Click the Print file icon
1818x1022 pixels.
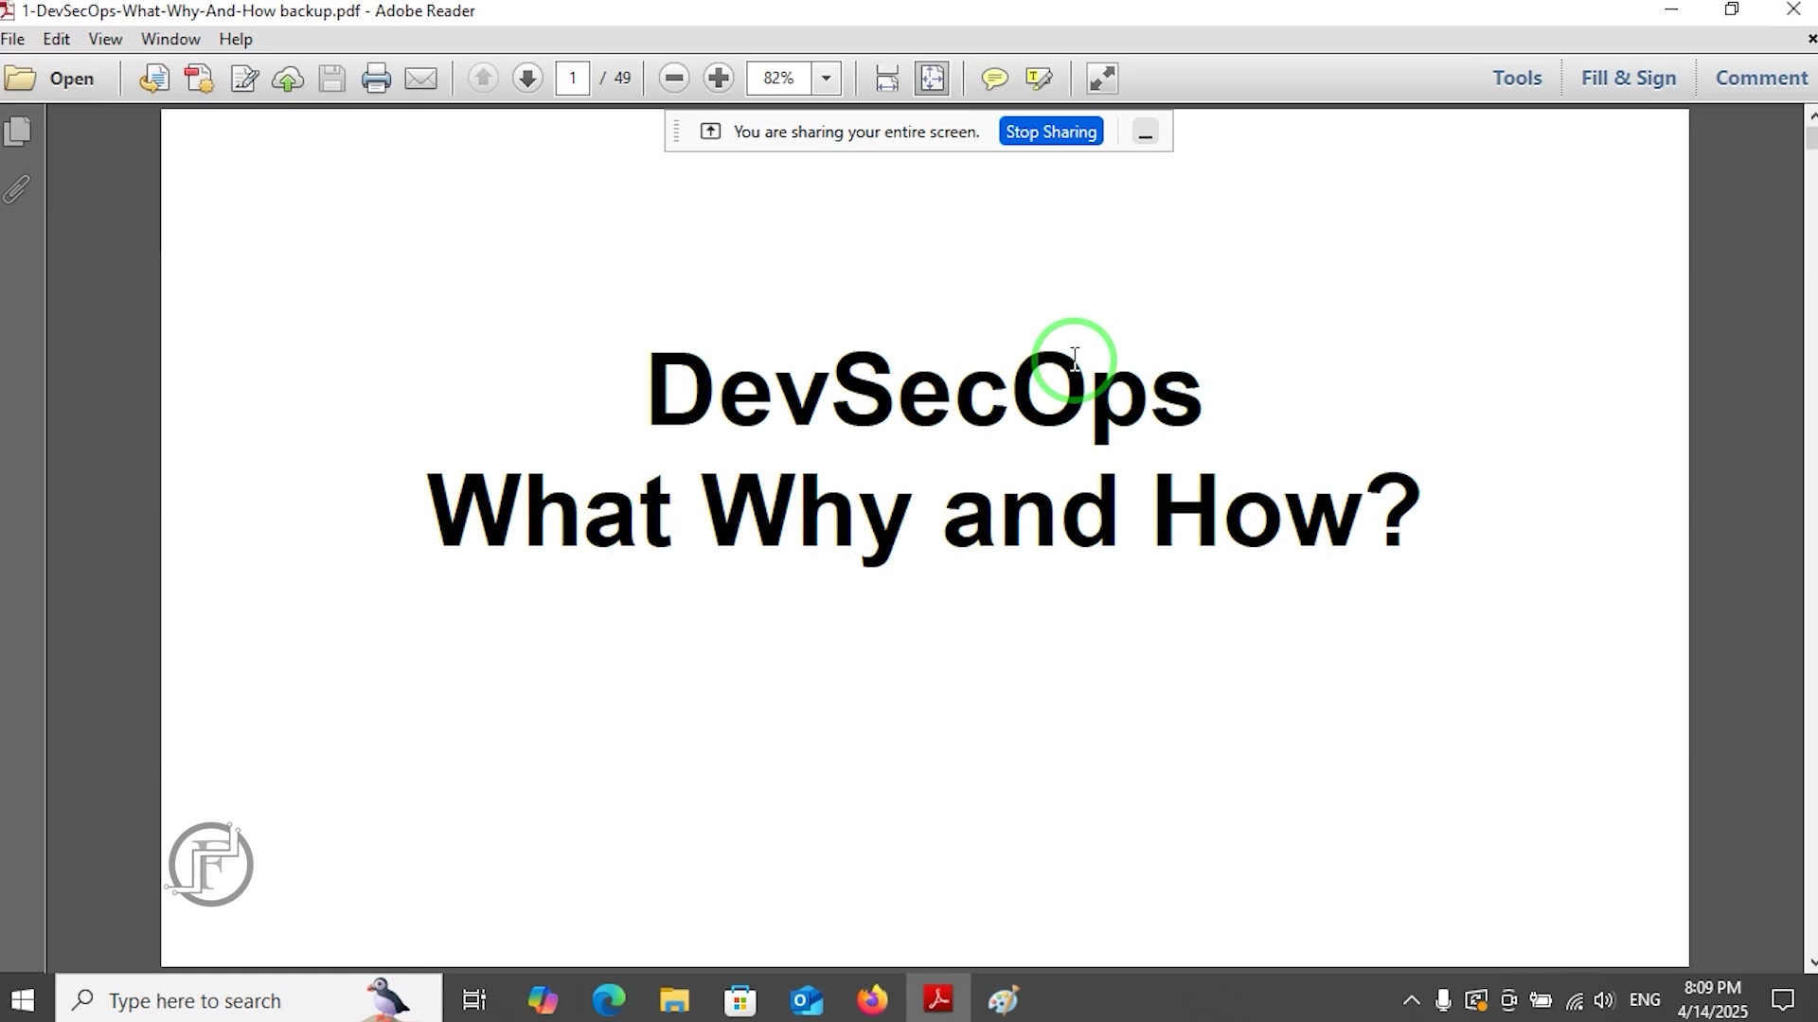[x=376, y=78]
